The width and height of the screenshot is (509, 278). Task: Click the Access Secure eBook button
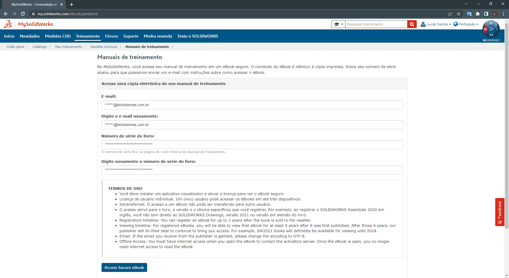[124, 267]
